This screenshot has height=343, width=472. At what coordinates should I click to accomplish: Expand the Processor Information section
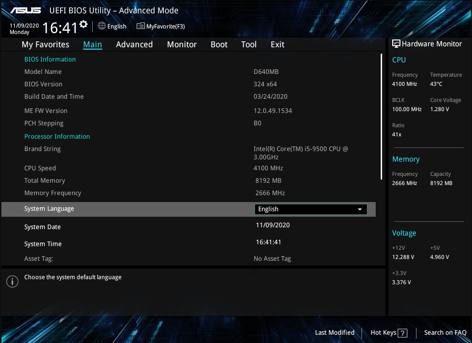(x=57, y=136)
